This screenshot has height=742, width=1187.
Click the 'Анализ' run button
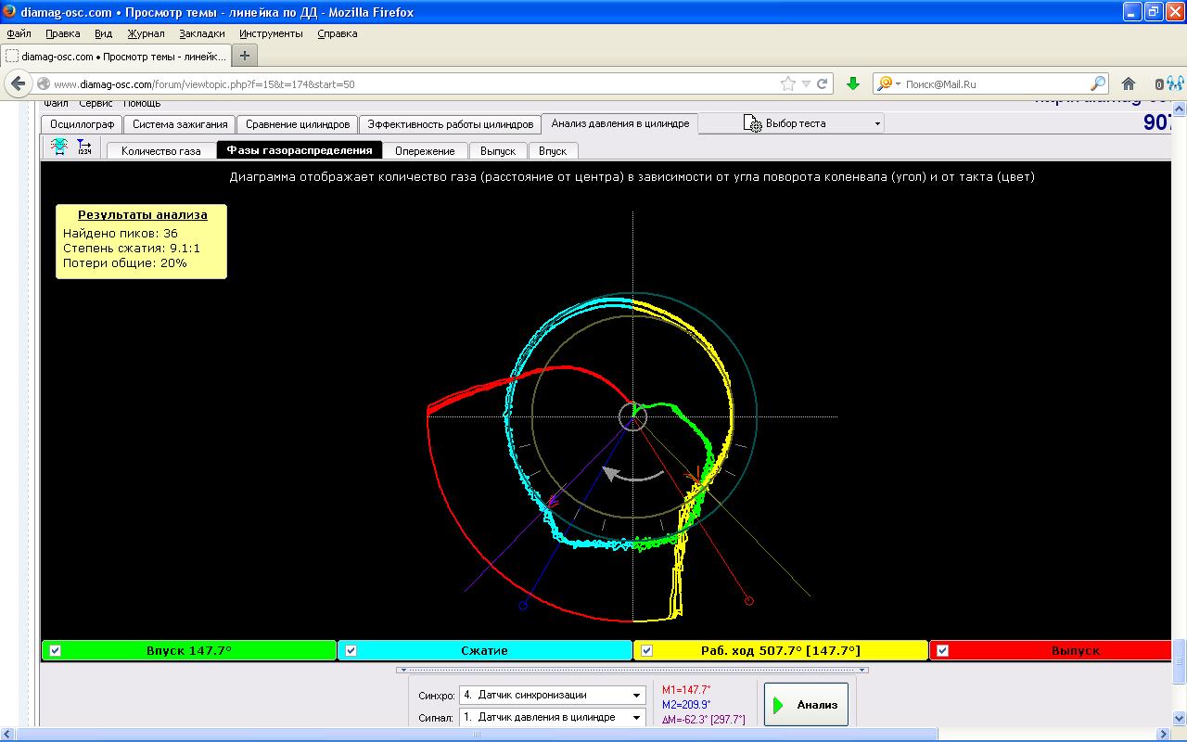click(806, 705)
